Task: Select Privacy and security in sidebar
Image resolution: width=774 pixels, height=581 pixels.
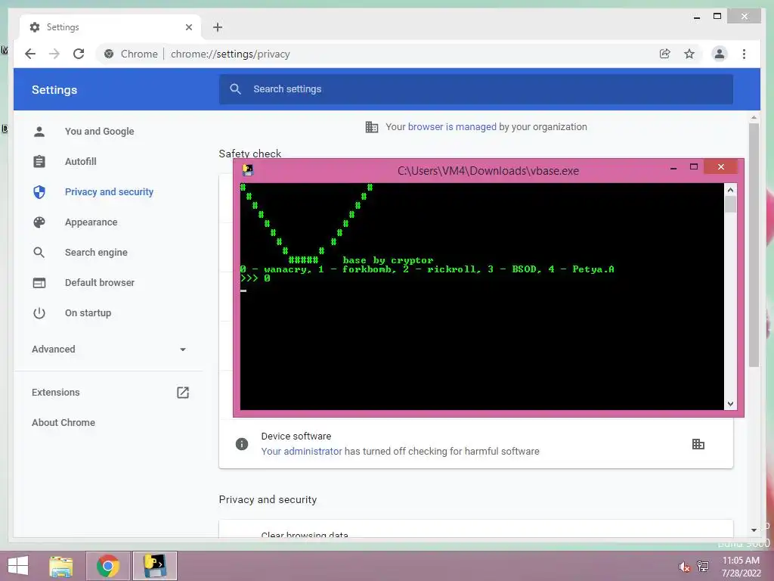Action: tap(109, 191)
